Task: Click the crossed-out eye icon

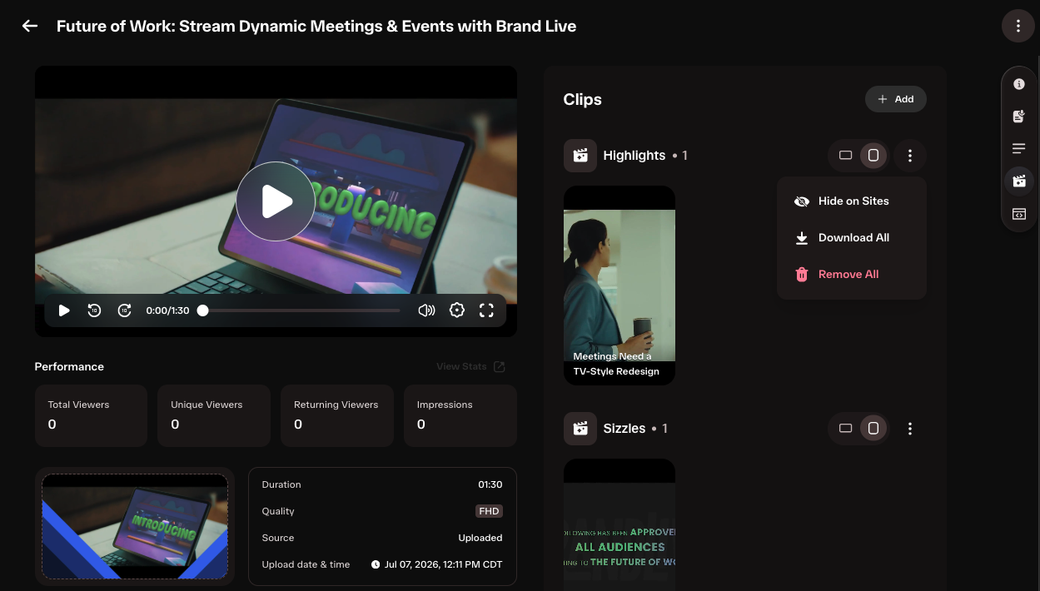Action: (x=802, y=201)
